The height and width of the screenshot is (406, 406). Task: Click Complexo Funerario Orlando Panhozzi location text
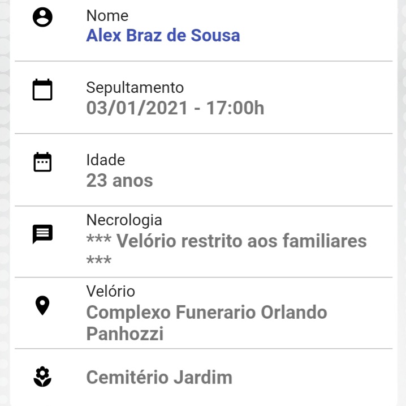pyautogui.click(x=206, y=323)
